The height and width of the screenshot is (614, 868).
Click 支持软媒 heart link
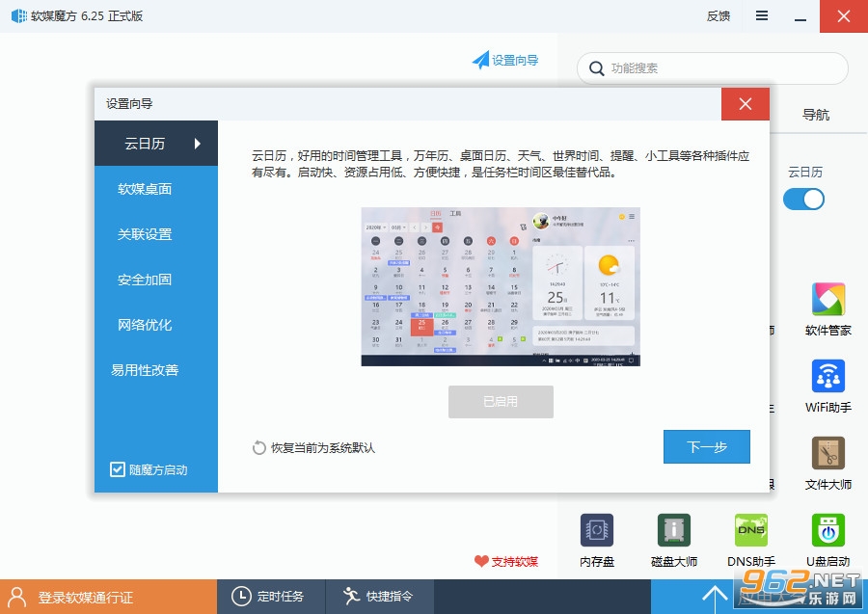pyautogui.click(x=506, y=561)
